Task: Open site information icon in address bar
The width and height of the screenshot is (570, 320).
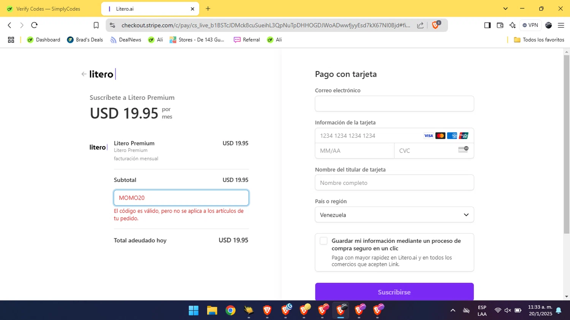Action: click(112, 25)
